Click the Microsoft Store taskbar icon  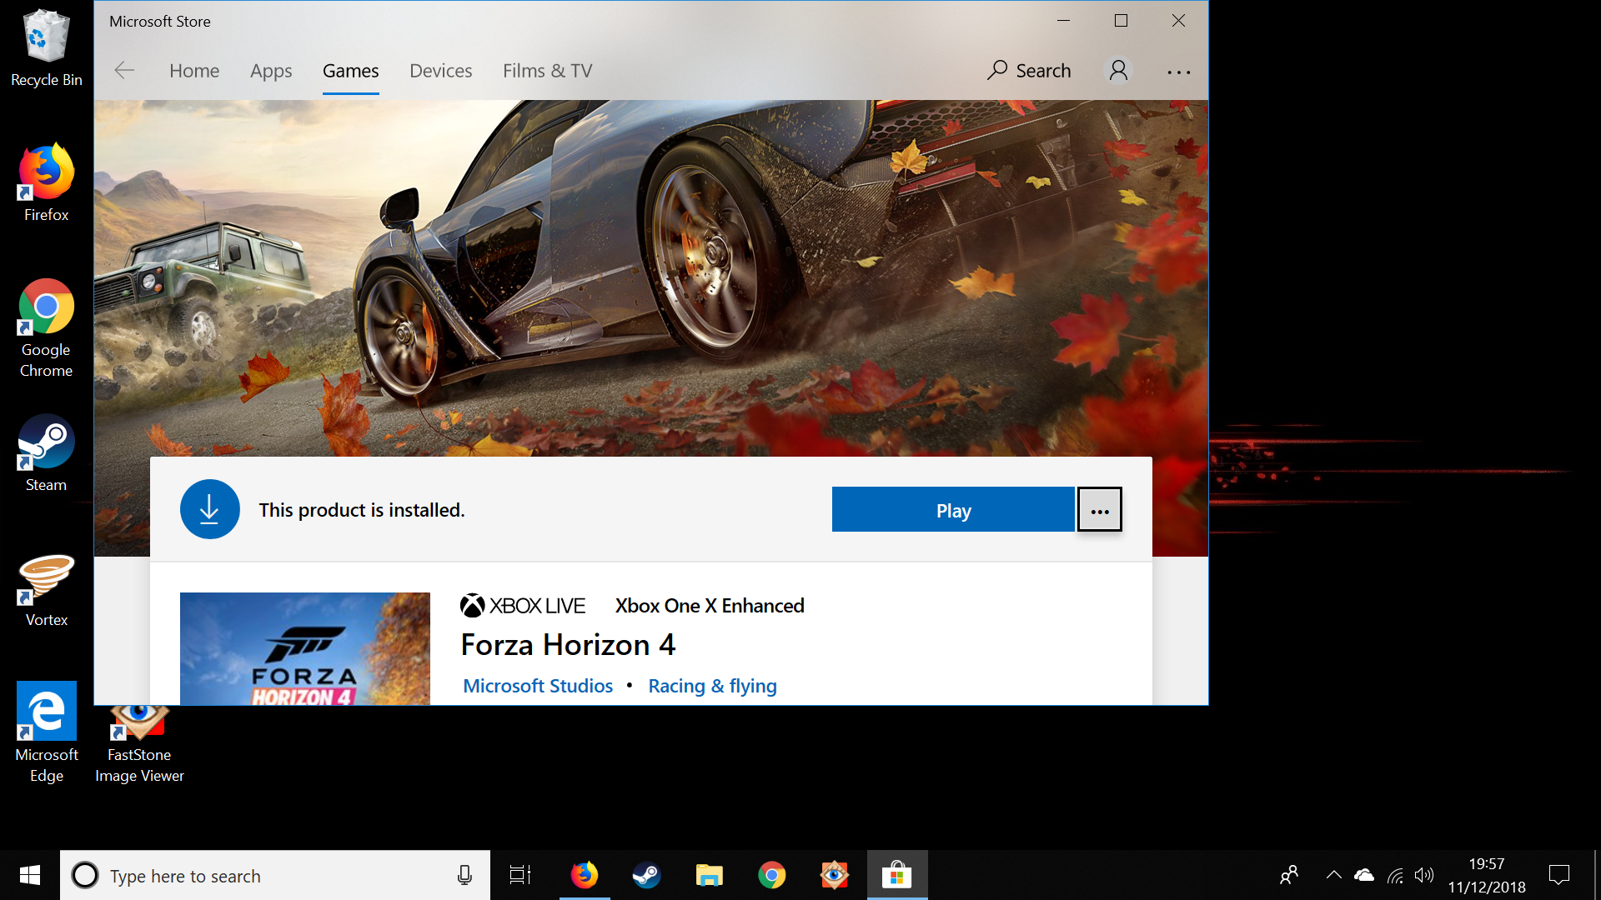(x=897, y=875)
